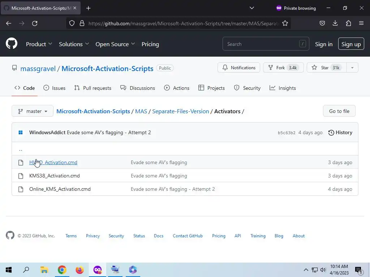Click the Sign in link
The width and height of the screenshot is (370, 277).
pos(324,44)
